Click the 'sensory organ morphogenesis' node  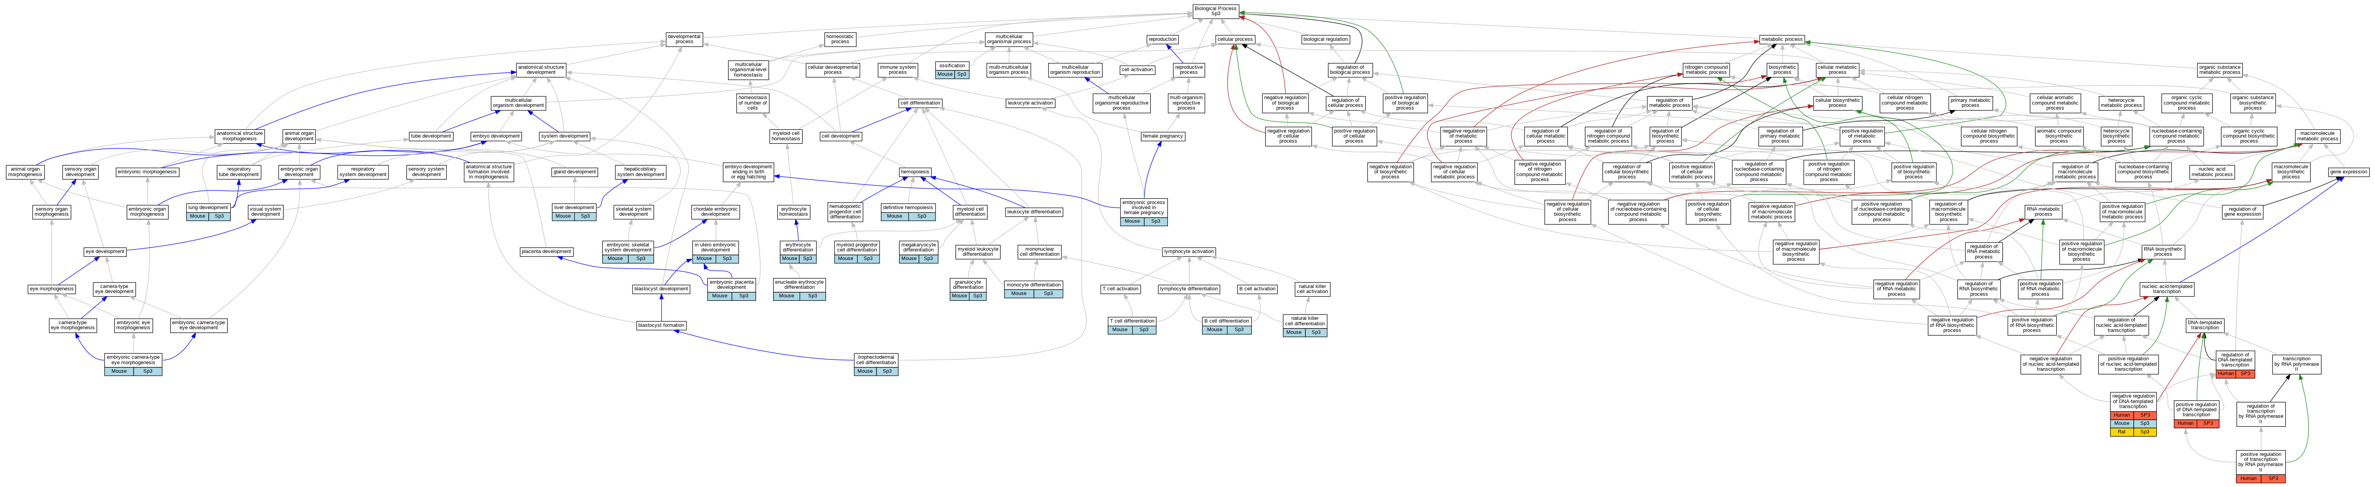(52, 212)
